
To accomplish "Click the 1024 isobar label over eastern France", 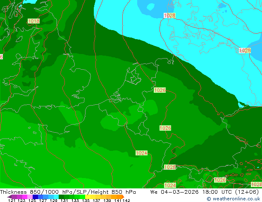I will (141, 153).
